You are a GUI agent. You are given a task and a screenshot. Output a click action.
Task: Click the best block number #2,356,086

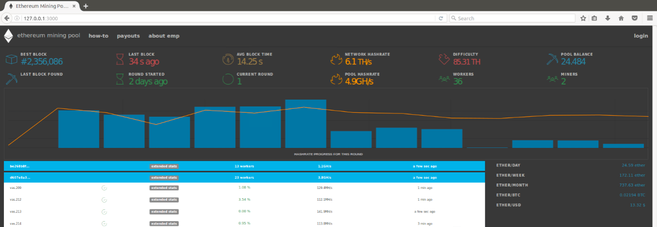point(42,62)
